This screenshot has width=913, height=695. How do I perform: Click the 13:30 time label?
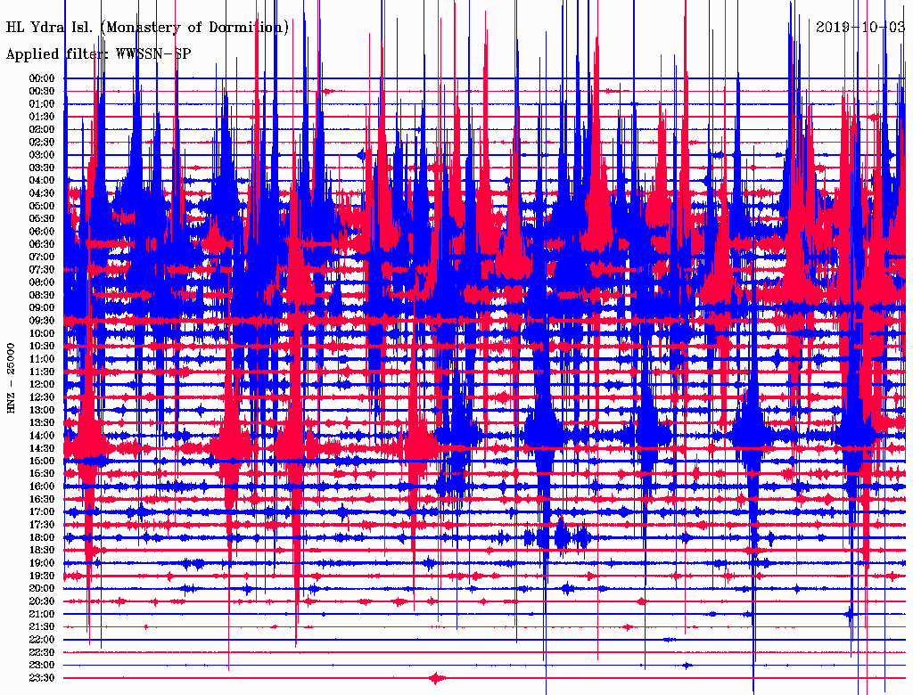[x=42, y=423]
